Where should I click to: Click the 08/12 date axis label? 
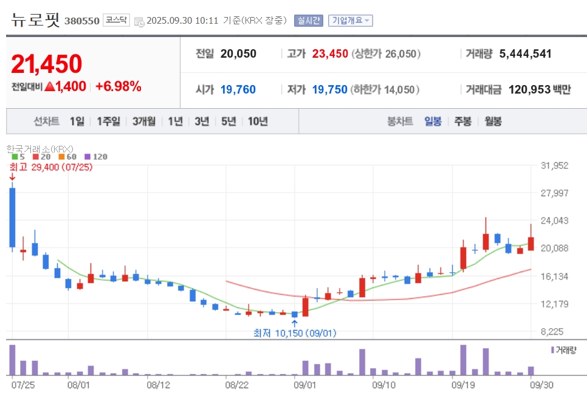[158, 385]
